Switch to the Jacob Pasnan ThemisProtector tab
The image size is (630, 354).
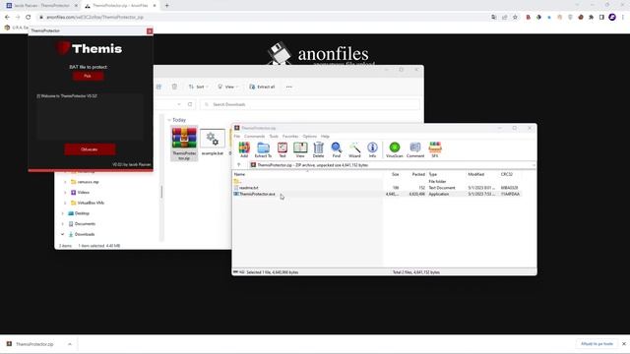[41, 6]
